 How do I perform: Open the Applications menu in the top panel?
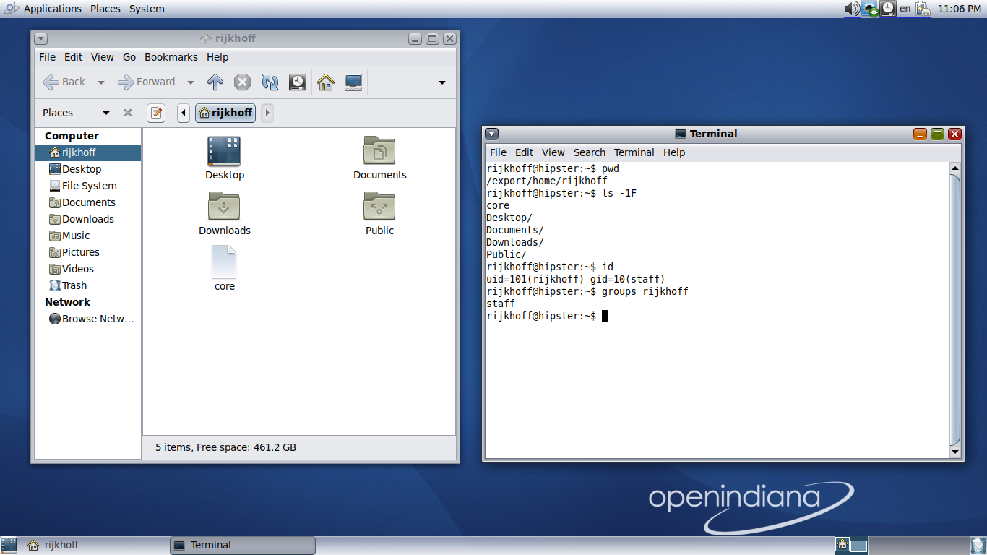(x=53, y=9)
